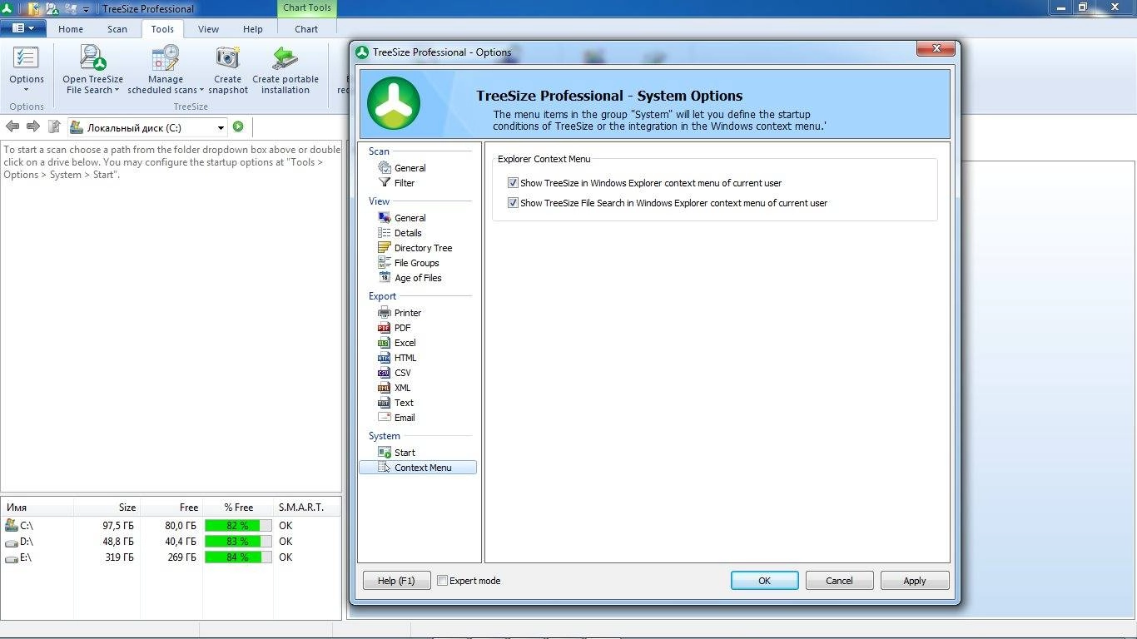Switch to the Home ribbon tab
Screen dimensions: 1137x639
tap(70, 29)
